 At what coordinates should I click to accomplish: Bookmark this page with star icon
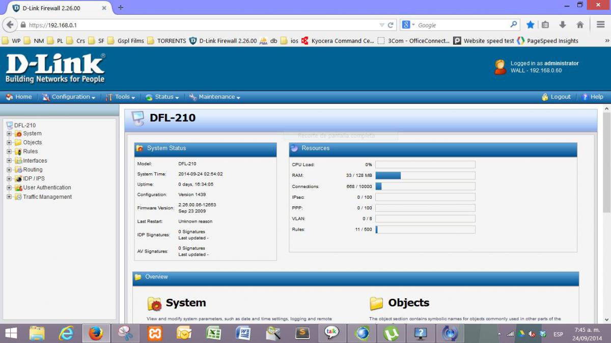[x=530, y=25]
